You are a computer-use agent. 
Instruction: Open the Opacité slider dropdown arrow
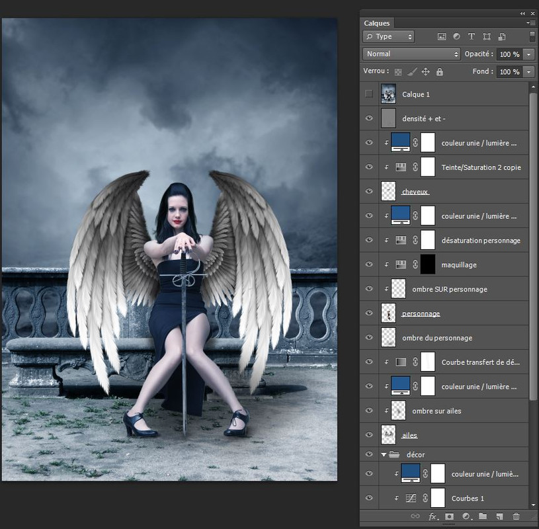click(x=528, y=54)
